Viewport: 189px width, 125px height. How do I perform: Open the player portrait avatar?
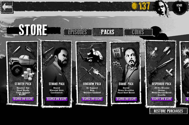161,8
